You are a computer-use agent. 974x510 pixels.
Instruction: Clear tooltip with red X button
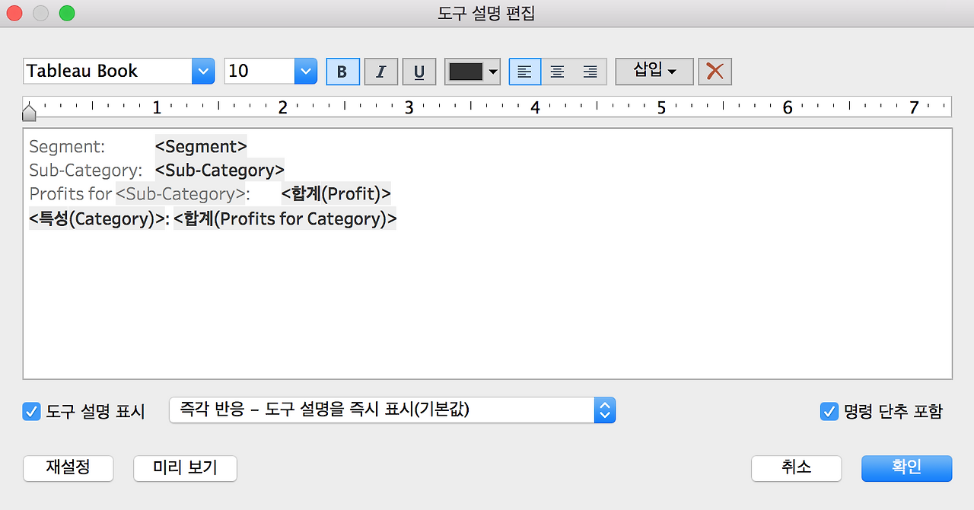tap(715, 72)
